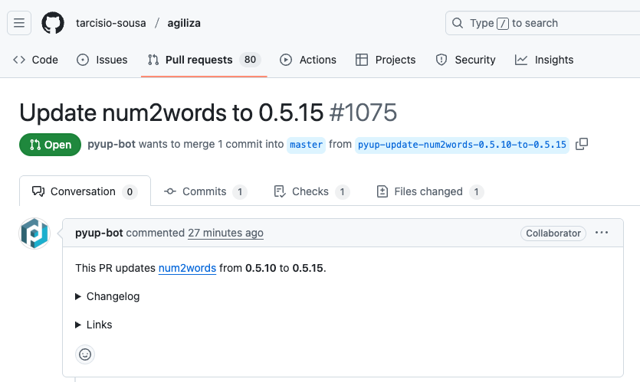
Task: Click the Pull requests tab merge icon
Action: pyautogui.click(x=153, y=60)
